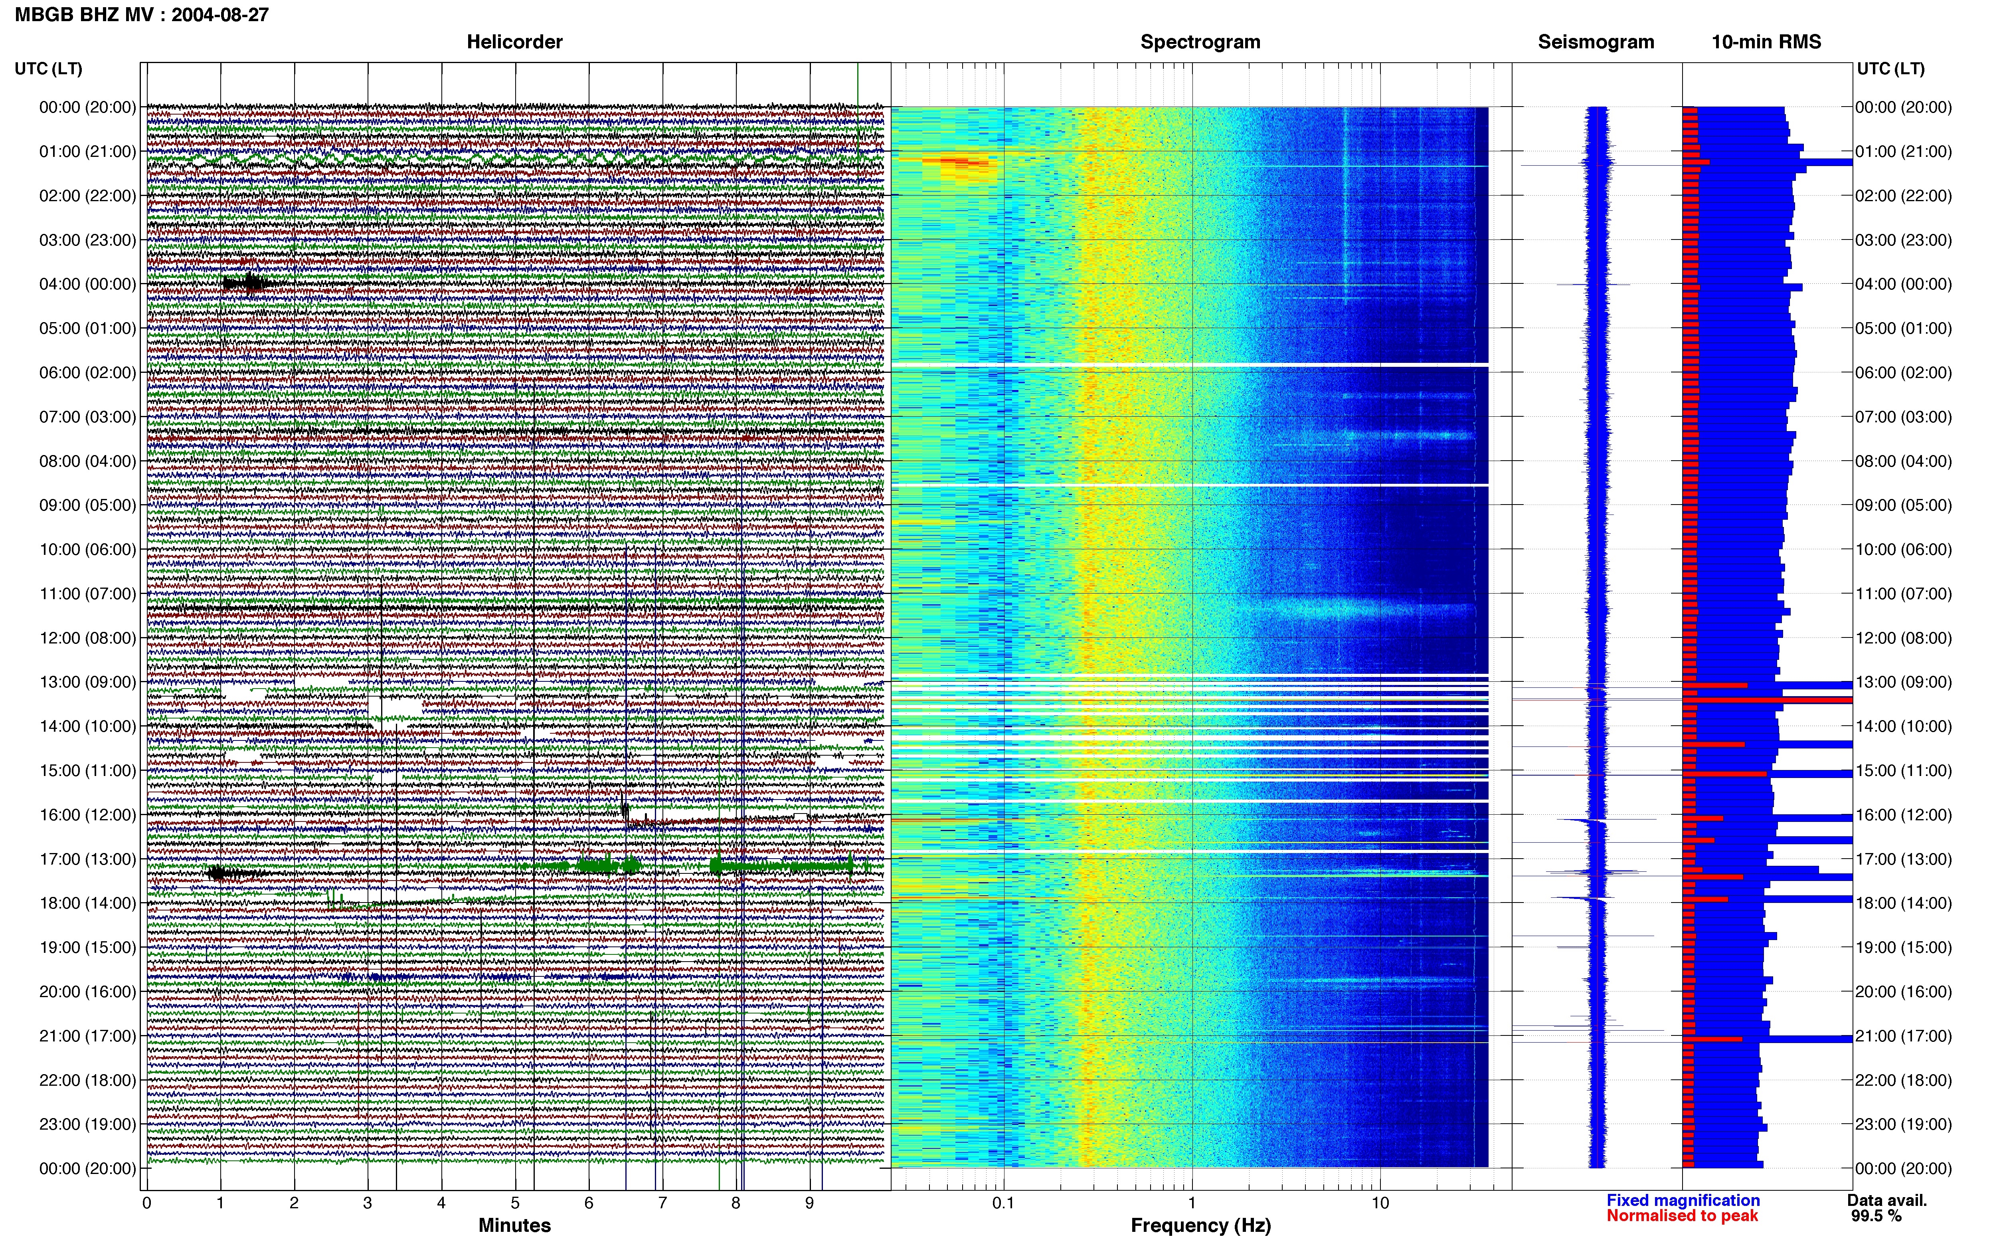The height and width of the screenshot is (1253, 2003).
Task: Click the left 'UTC (LT)' axis label
Action: [x=48, y=68]
